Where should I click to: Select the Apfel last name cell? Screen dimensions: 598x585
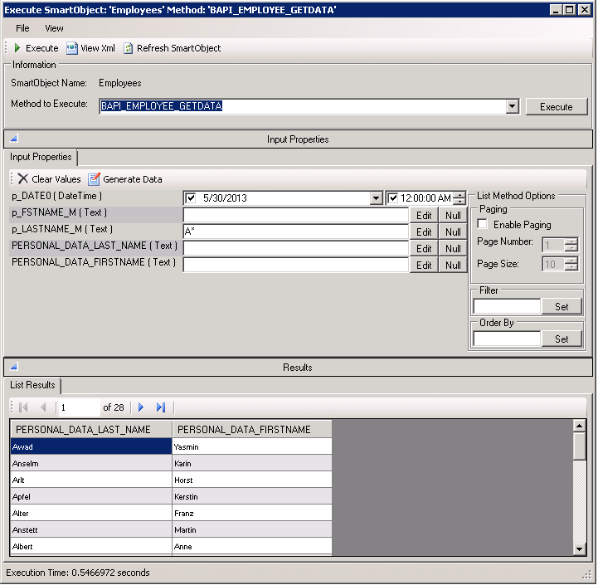click(91, 496)
